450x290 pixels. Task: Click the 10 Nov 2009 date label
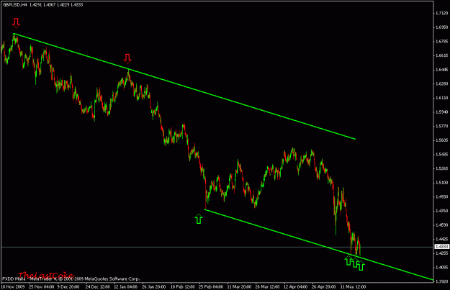[13, 287]
